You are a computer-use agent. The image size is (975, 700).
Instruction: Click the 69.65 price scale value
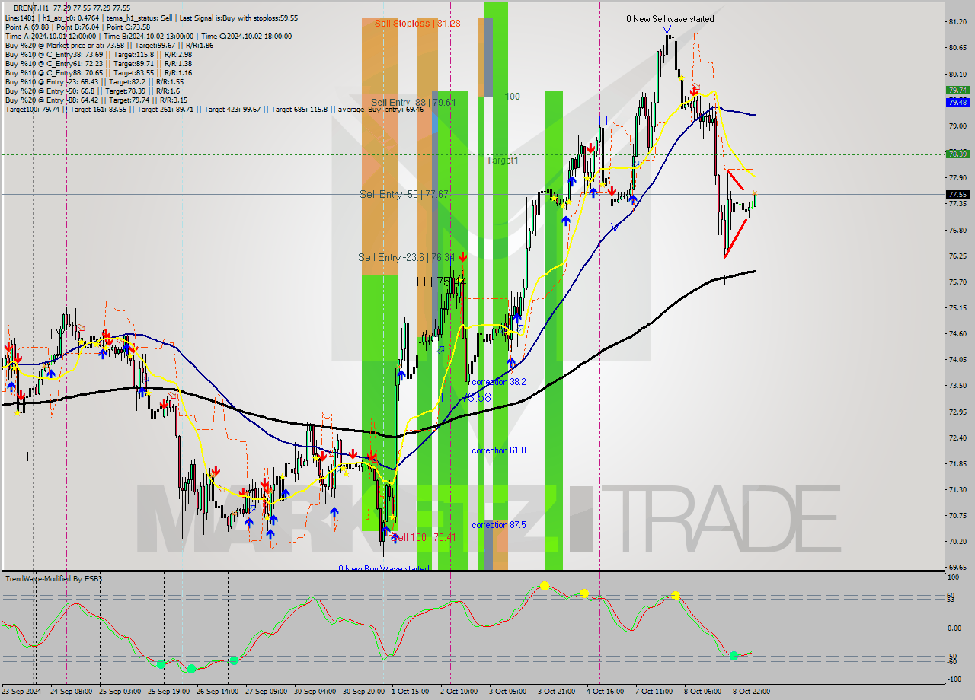[957, 567]
